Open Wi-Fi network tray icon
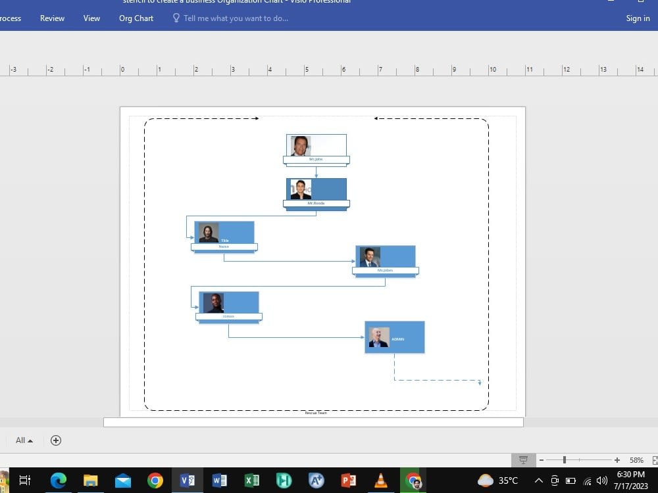 tap(587, 481)
